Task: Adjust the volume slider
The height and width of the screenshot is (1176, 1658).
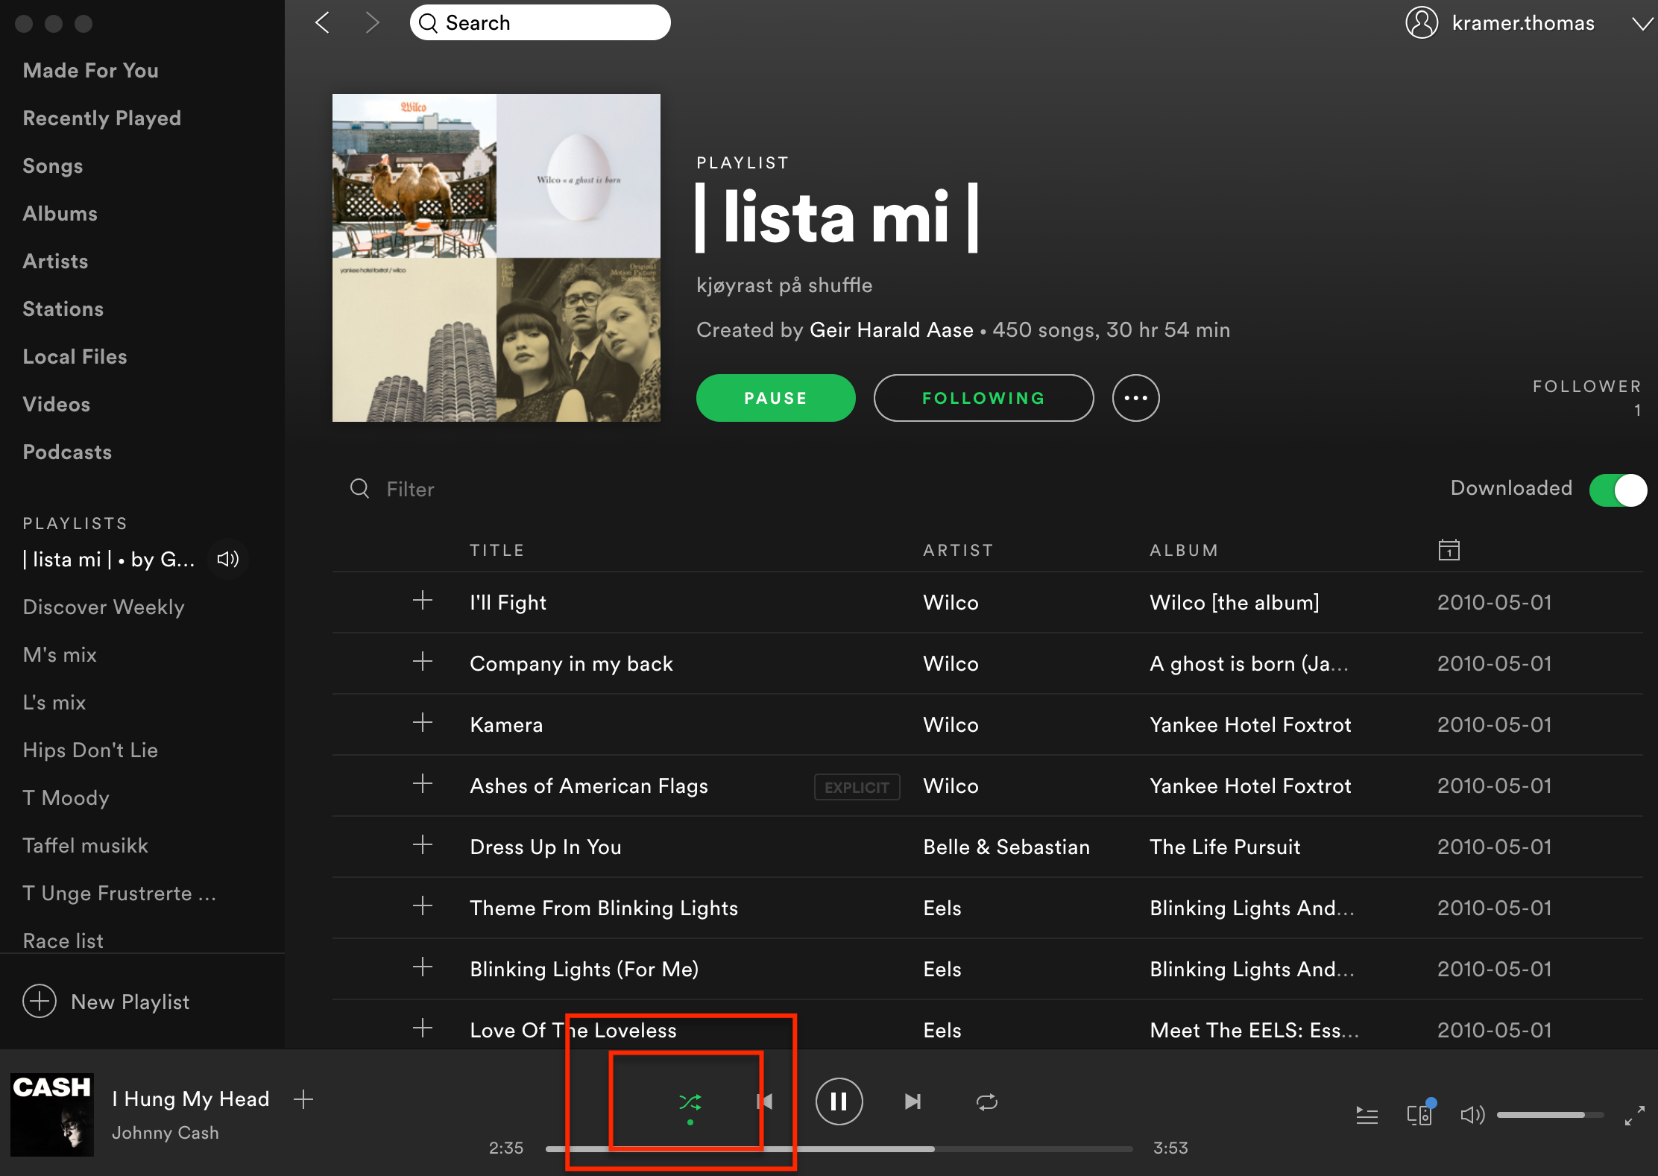Action: click(x=1549, y=1115)
